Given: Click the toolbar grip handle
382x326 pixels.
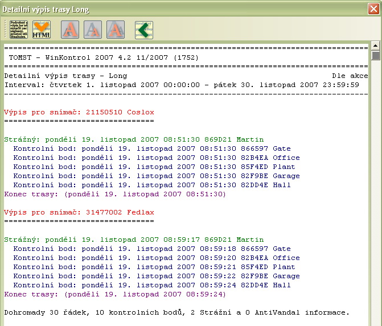Looking at the screenshot, I should tap(6, 30).
